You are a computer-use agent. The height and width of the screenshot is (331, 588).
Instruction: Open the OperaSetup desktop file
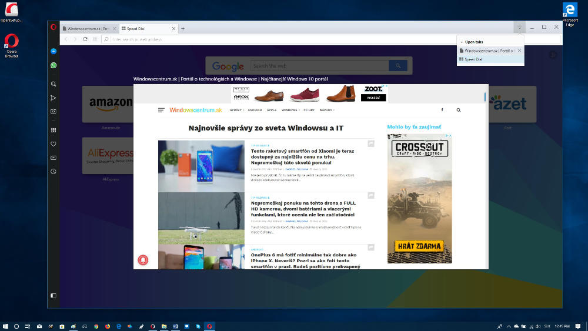(x=11, y=12)
